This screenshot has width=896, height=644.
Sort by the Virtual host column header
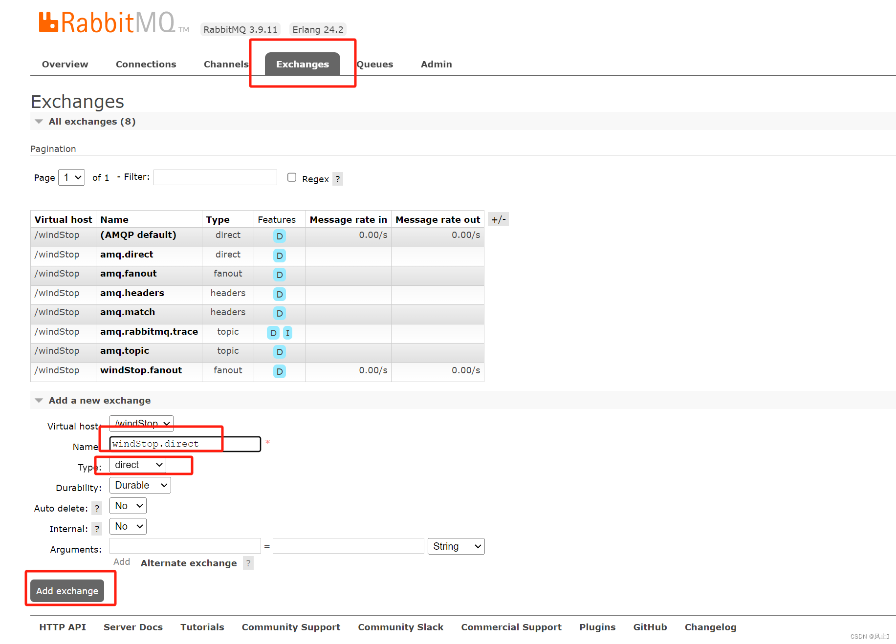64,219
